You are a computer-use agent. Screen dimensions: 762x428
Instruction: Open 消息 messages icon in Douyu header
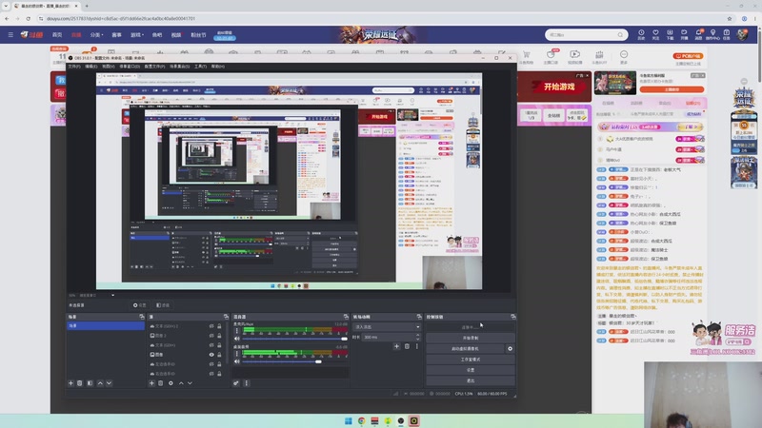click(698, 34)
